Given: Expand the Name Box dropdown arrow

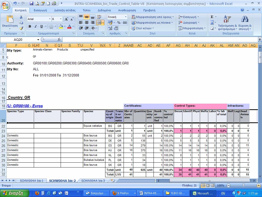Looking at the screenshot, I should click(38, 40).
